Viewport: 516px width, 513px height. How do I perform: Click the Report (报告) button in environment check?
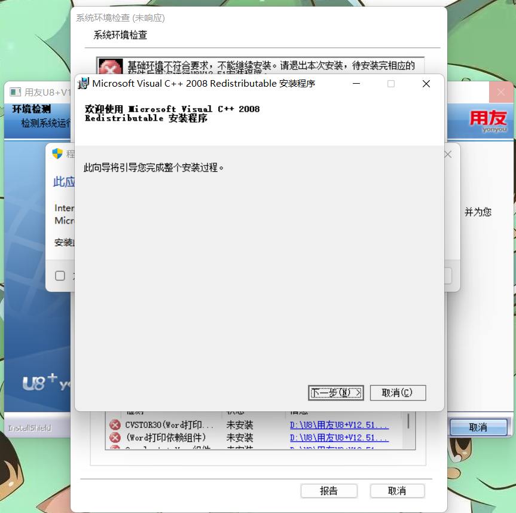pos(329,491)
